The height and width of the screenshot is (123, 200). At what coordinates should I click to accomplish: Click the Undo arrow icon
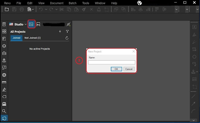click(41, 9)
